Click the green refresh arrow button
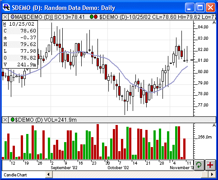 199,165
